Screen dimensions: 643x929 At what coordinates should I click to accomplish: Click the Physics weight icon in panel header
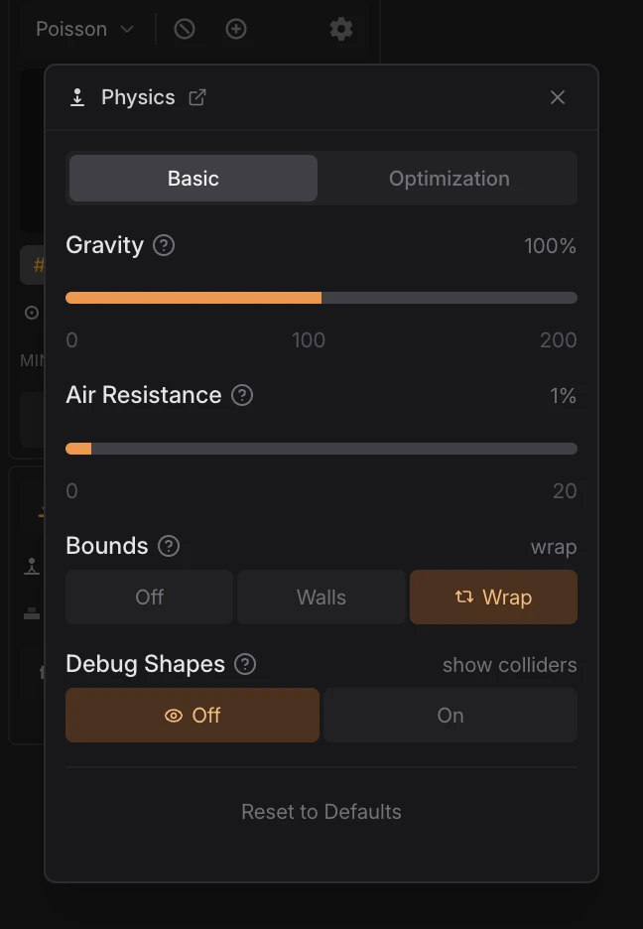coord(77,97)
